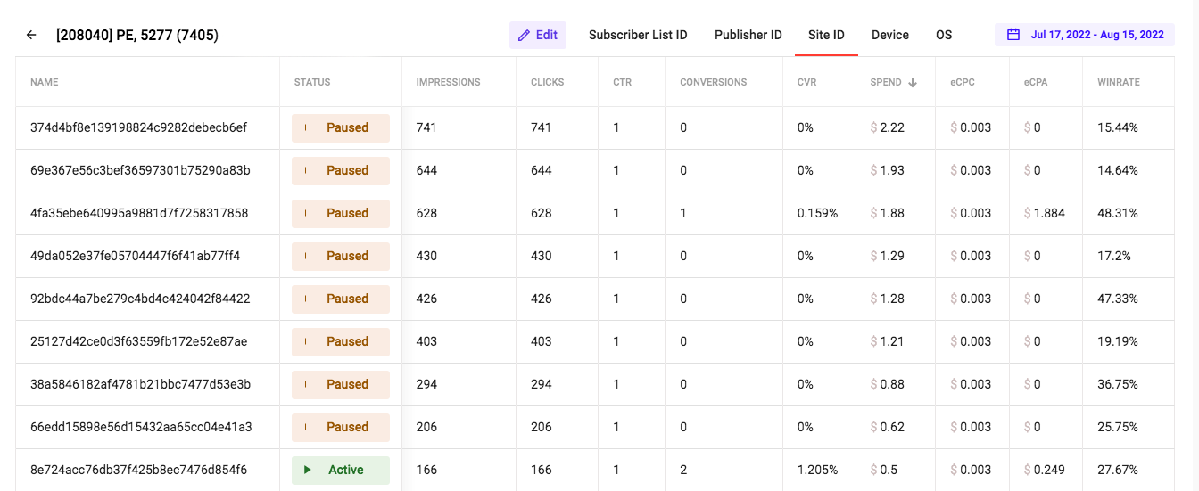Toggle Paused status for row 374d4bf8e139198824c9282debecb6ef
This screenshot has height=491, width=1199.
point(341,127)
